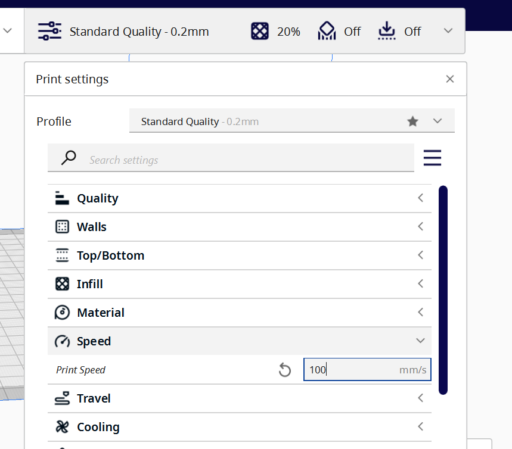Click the search magnifier icon

[69, 158]
